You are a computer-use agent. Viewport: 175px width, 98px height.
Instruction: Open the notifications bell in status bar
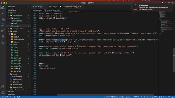pos(172,97)
